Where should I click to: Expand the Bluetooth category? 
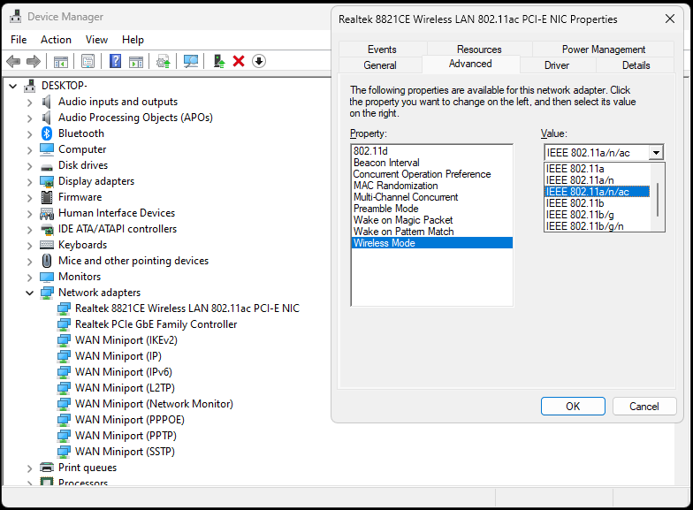30,134
